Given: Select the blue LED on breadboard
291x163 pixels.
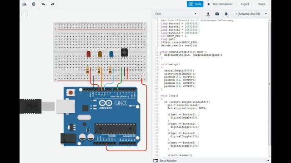Looking at the screenshot, I should 111,55.
